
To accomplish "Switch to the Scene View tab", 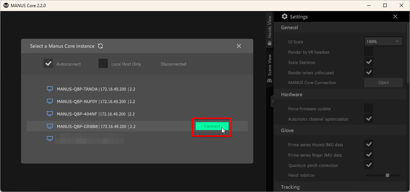I will (x=270, y=68).
